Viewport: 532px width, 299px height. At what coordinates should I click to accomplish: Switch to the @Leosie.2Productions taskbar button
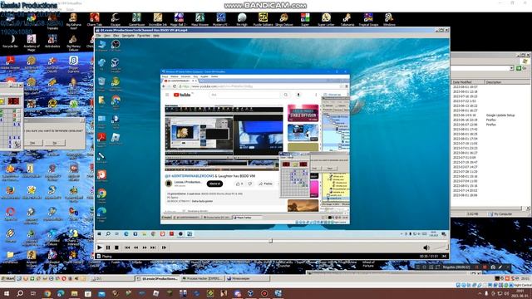point(157,279)
